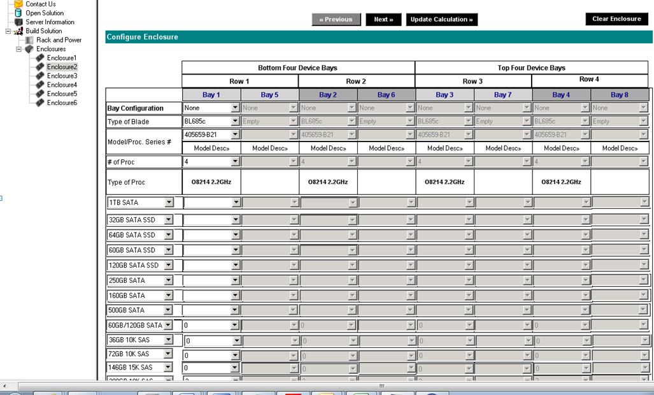Screen dimensions: 654x395
Task: Open the Contact Us envelope icon
Action: click(x=19, y=4)
